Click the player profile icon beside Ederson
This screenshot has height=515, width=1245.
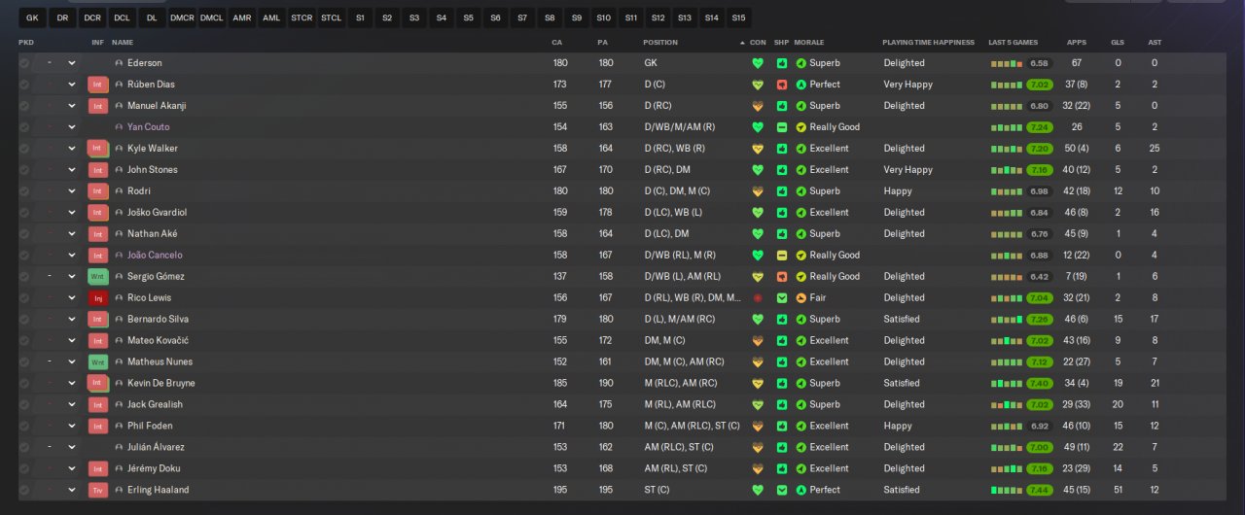(119, 63)
